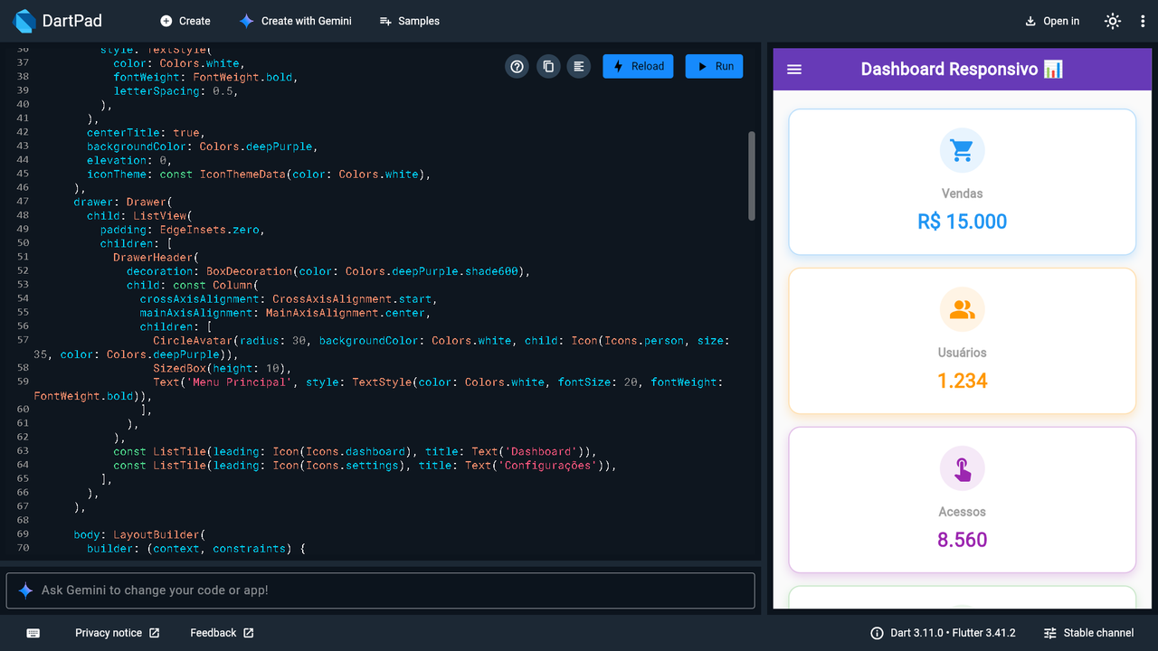Click line number 47 in the gutter
The height and width of the screenshot is (651, 1158).
coord(23,202)
